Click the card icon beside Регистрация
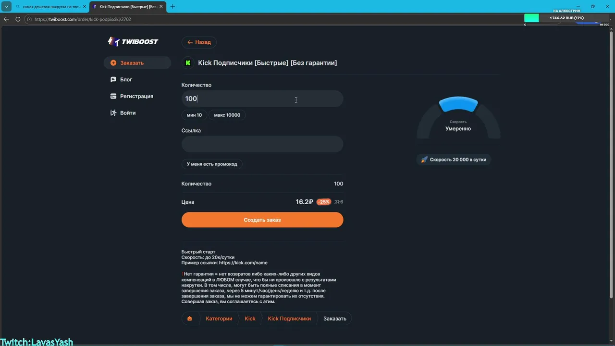Screen dimensions: 615x346 pyautogui.click(x=113, y=96)
